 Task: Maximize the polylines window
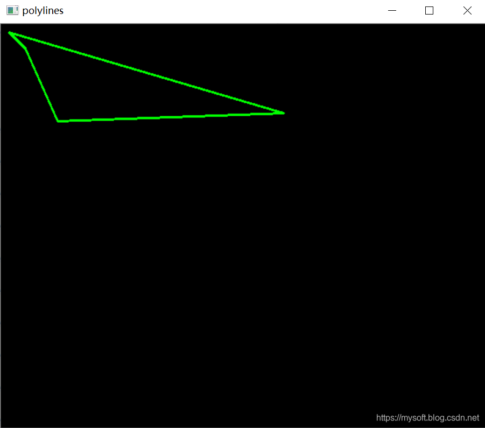(x=429, y=11)
